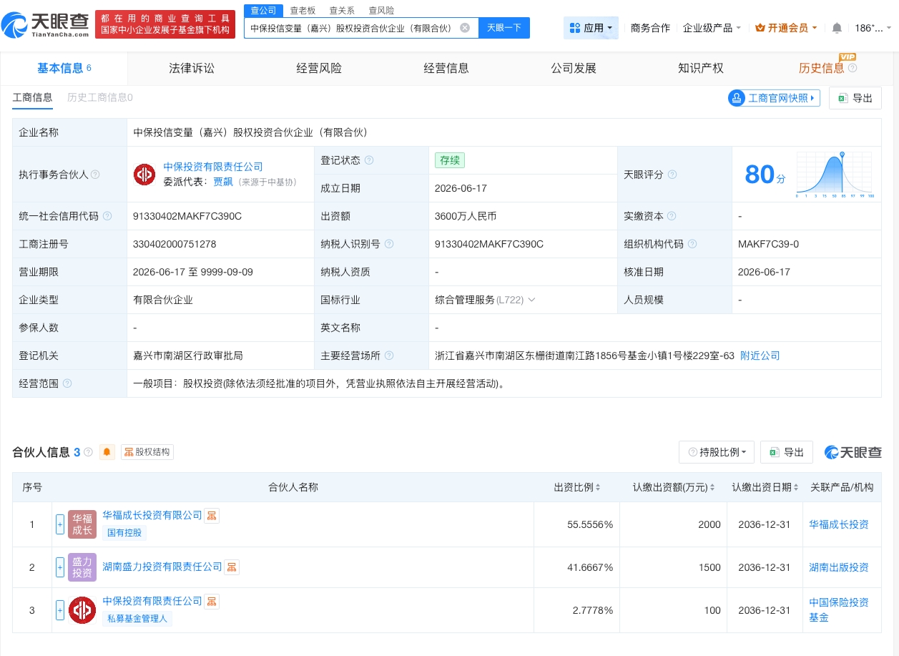The image size is (899, 656).
Task: Select the 查老板 search tab
Action: tap(303, 10)
